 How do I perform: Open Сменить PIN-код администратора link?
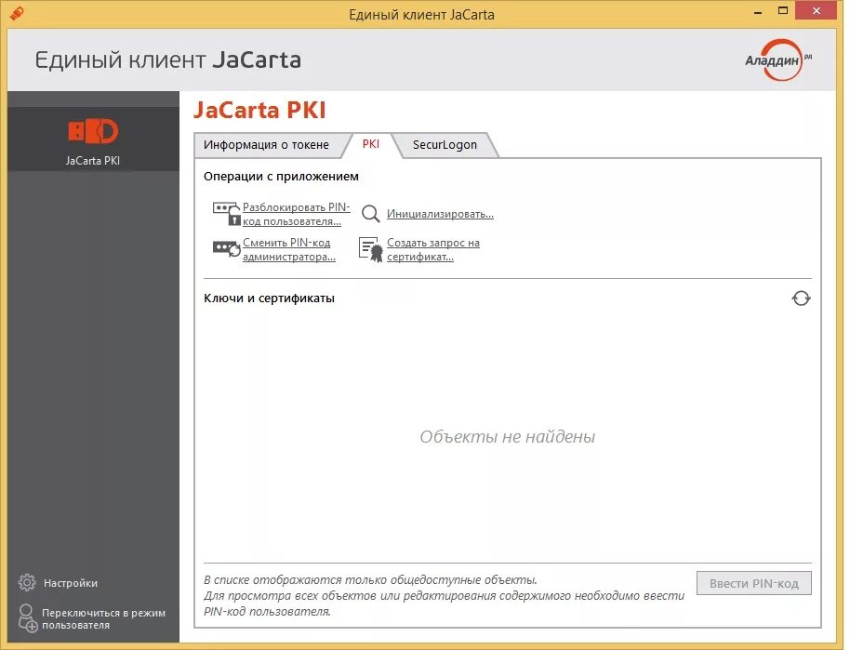[289, 249]
